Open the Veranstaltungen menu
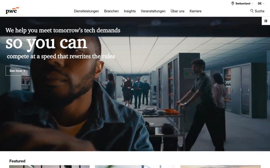Image resolution: width=270 pixels, height=168 pixels. 153,11
